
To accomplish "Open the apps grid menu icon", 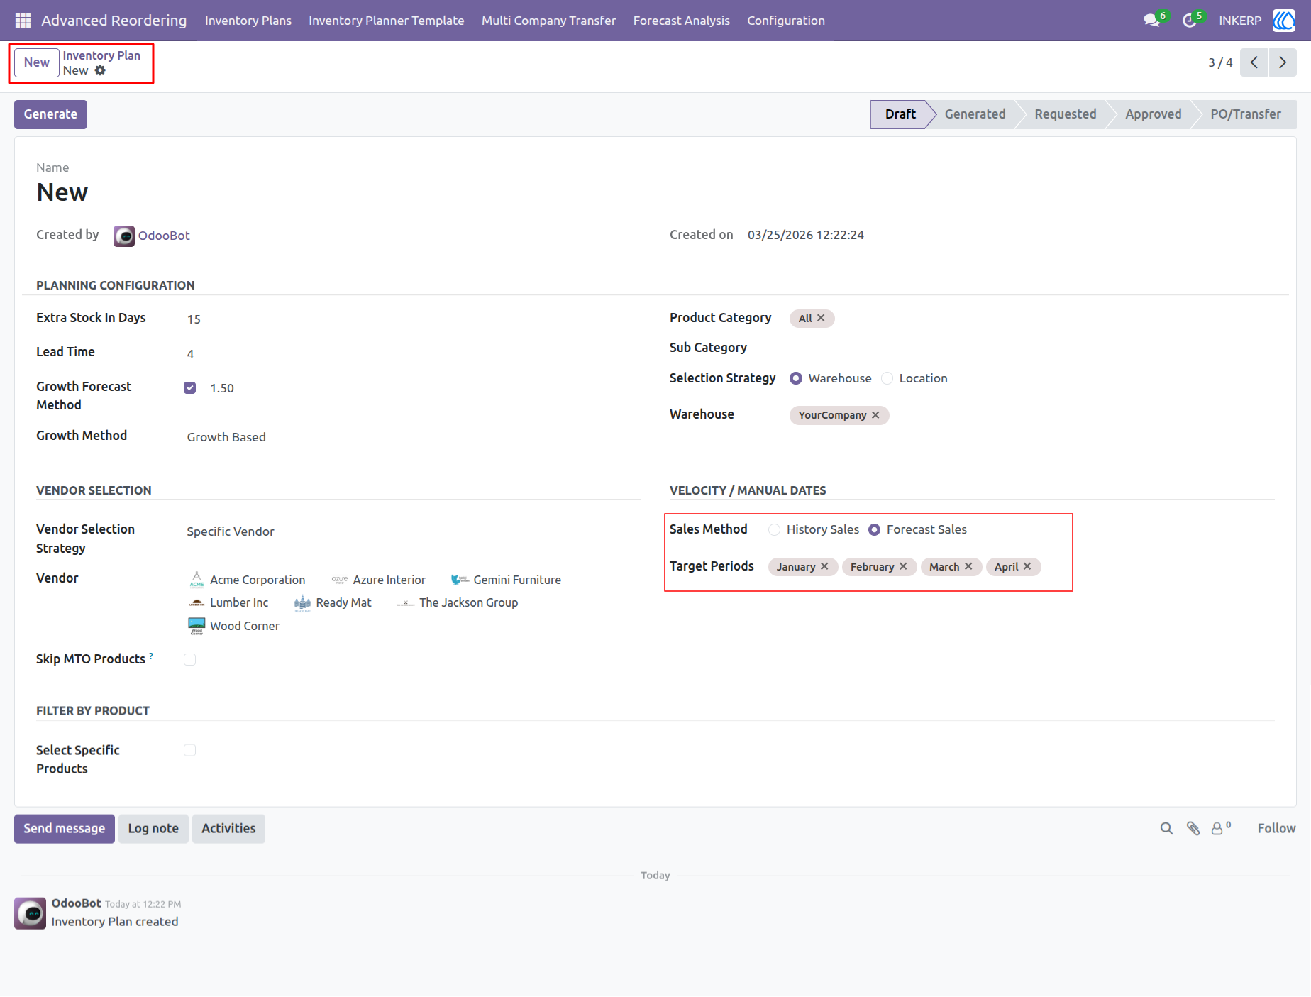I will [23, 21].
